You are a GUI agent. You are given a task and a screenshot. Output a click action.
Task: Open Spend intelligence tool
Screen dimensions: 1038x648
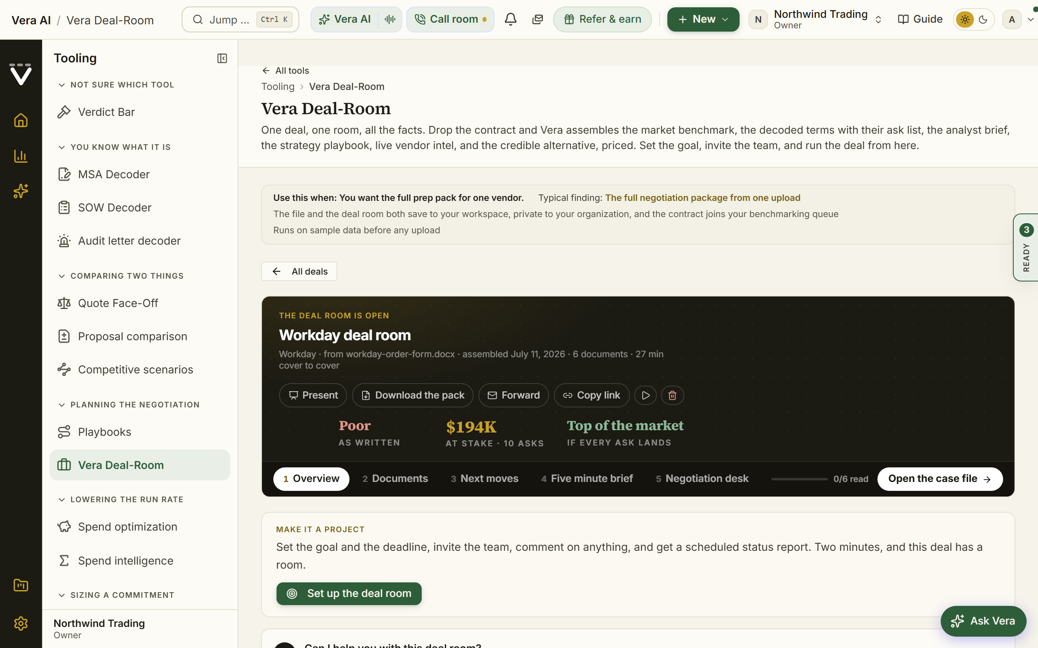pos(140,561)
